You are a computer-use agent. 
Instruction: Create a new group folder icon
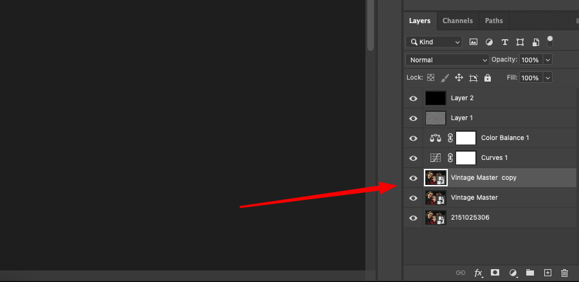point(530,272)
